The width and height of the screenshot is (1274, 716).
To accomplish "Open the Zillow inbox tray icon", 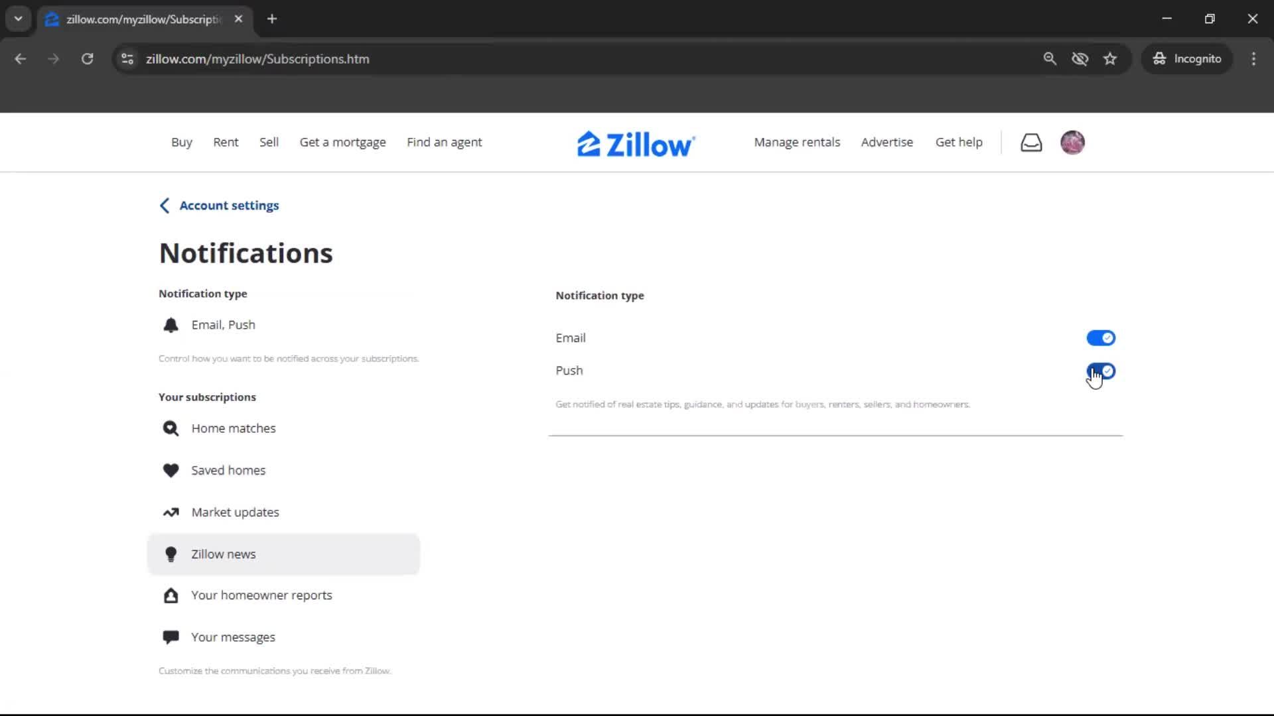I will pyautogui.click(x=1030, y=143).
